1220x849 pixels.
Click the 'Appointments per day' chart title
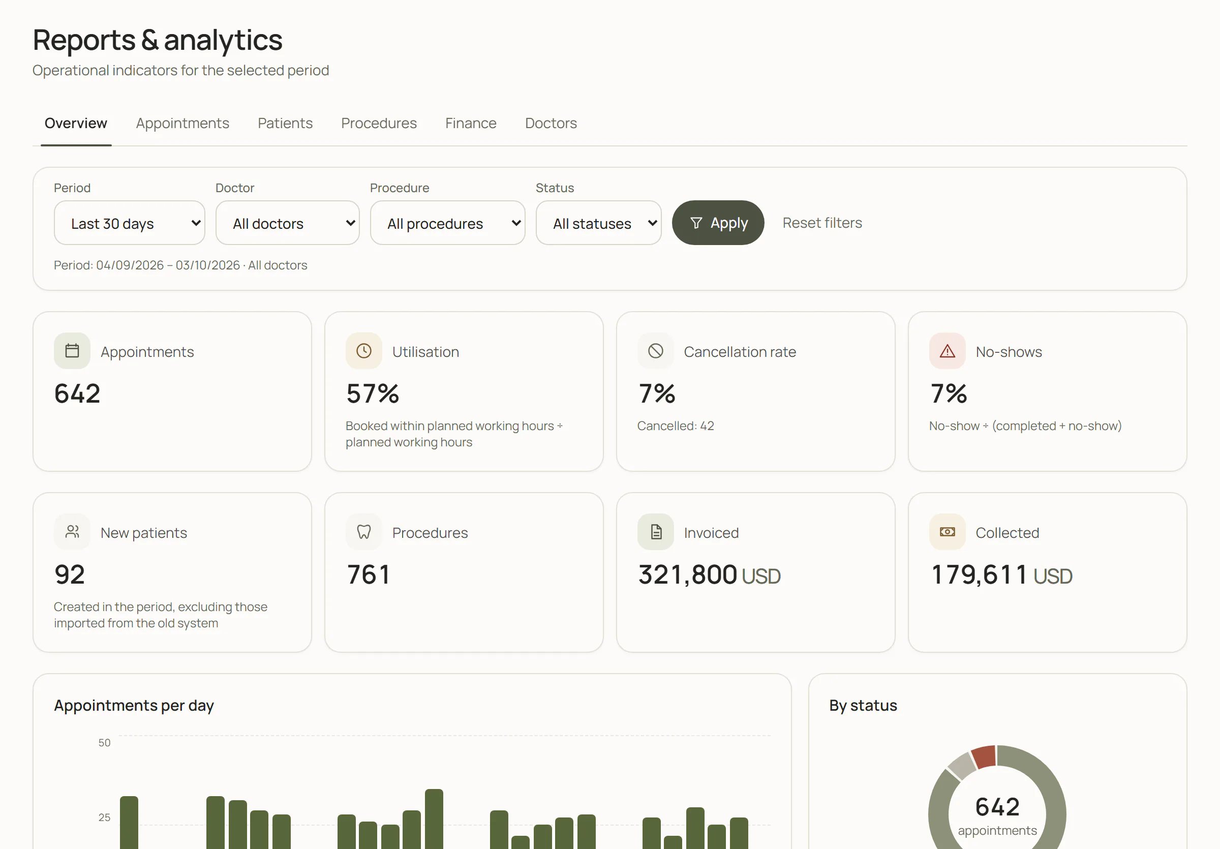[134, 706]
